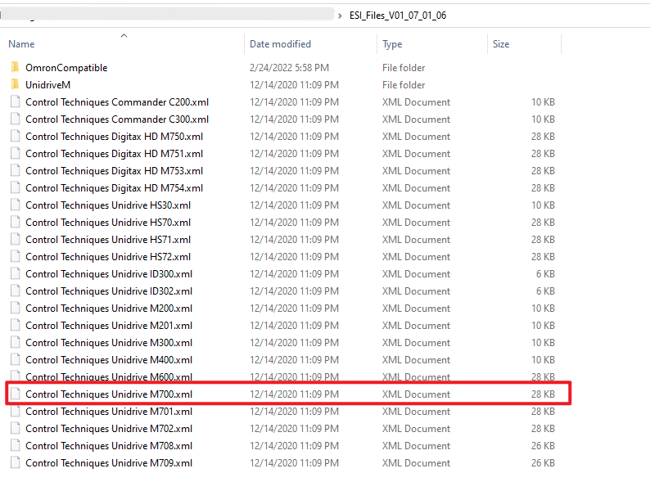Click ESI_Files_V01_07_01_06 in the address bar
The image size is (650, 482).
[398, 16]
